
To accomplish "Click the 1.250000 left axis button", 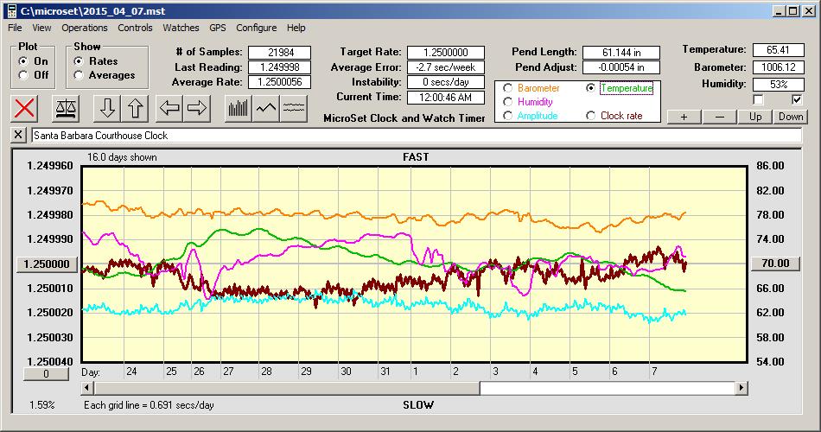I will (47, 264).
